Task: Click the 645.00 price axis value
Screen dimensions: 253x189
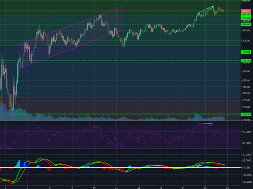Action: point(246,87)
